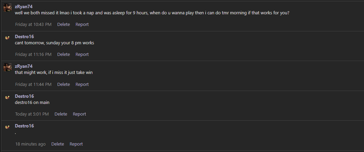
Task: Click zRyan74's avatar on 'that might work' comment
Action: click(x=8, y=67)
